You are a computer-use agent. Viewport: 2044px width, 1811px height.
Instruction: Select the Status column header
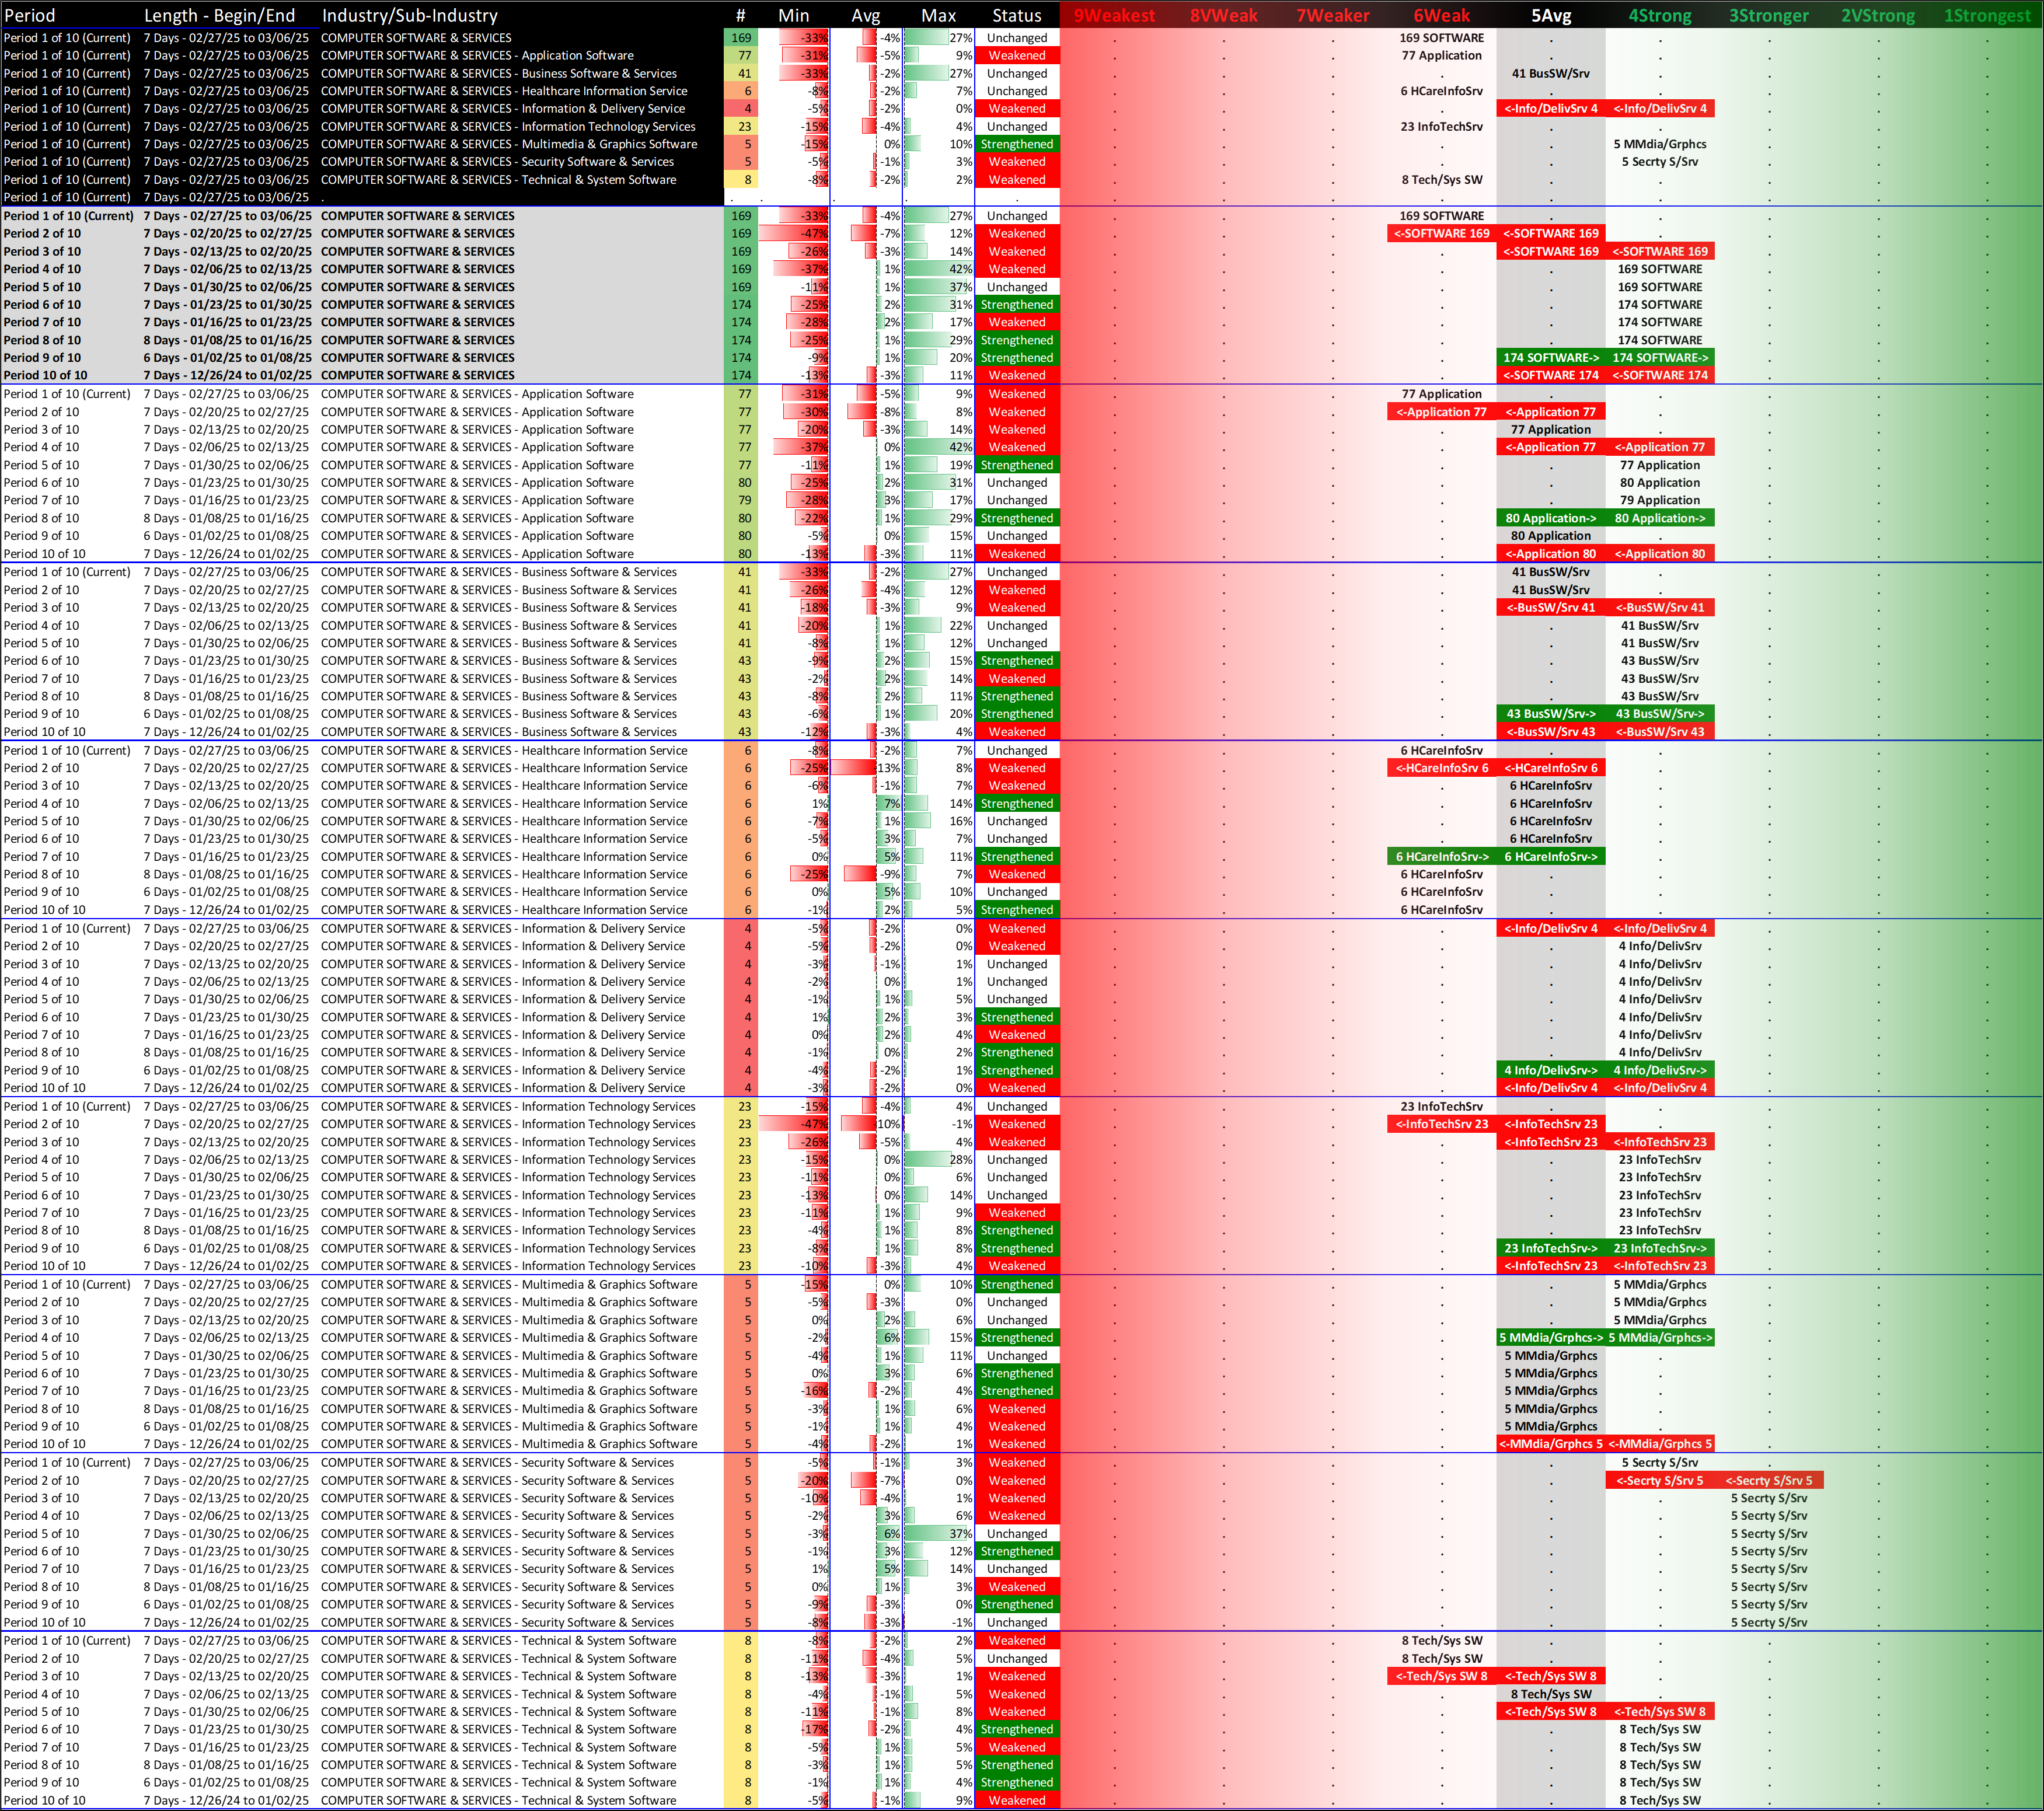[x=1016, y=15]
